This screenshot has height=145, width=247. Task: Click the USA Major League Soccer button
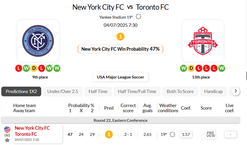click(x=121, y=77)
